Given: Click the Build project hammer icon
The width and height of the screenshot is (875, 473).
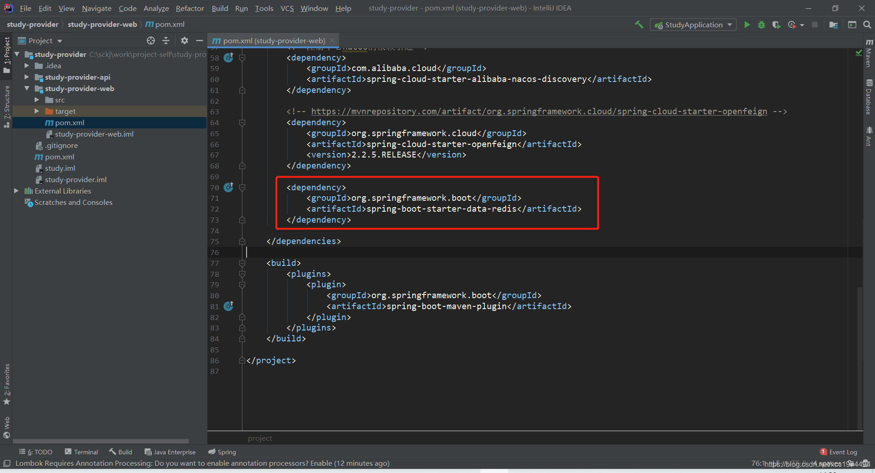Looking at the screenshot, I should tap(639, 25).
